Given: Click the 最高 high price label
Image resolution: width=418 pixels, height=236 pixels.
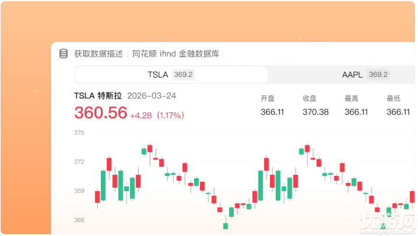Looking at the screenshot, I should (x=352, y=98).
